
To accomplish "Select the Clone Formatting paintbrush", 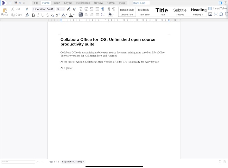I will pyautogui.click(x=27, y=9).
